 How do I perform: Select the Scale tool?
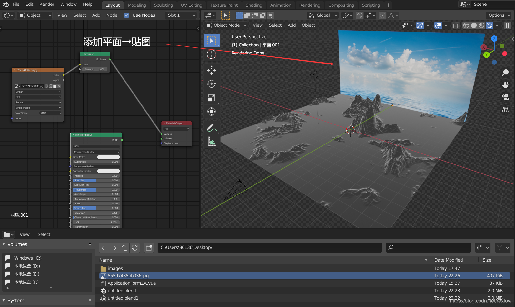[211, 98]
